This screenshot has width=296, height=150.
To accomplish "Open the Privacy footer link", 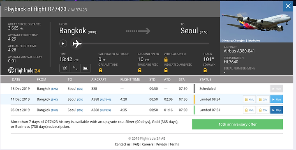I will [x=162, y=144].
